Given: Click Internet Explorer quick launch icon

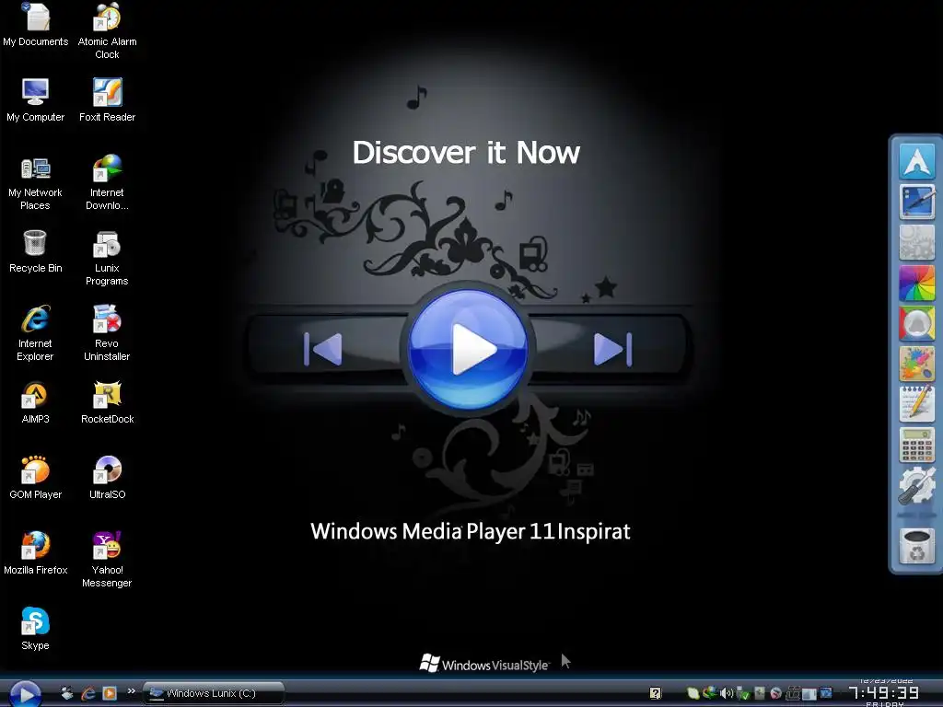Looking at the screenshot, I should point(88,693).
